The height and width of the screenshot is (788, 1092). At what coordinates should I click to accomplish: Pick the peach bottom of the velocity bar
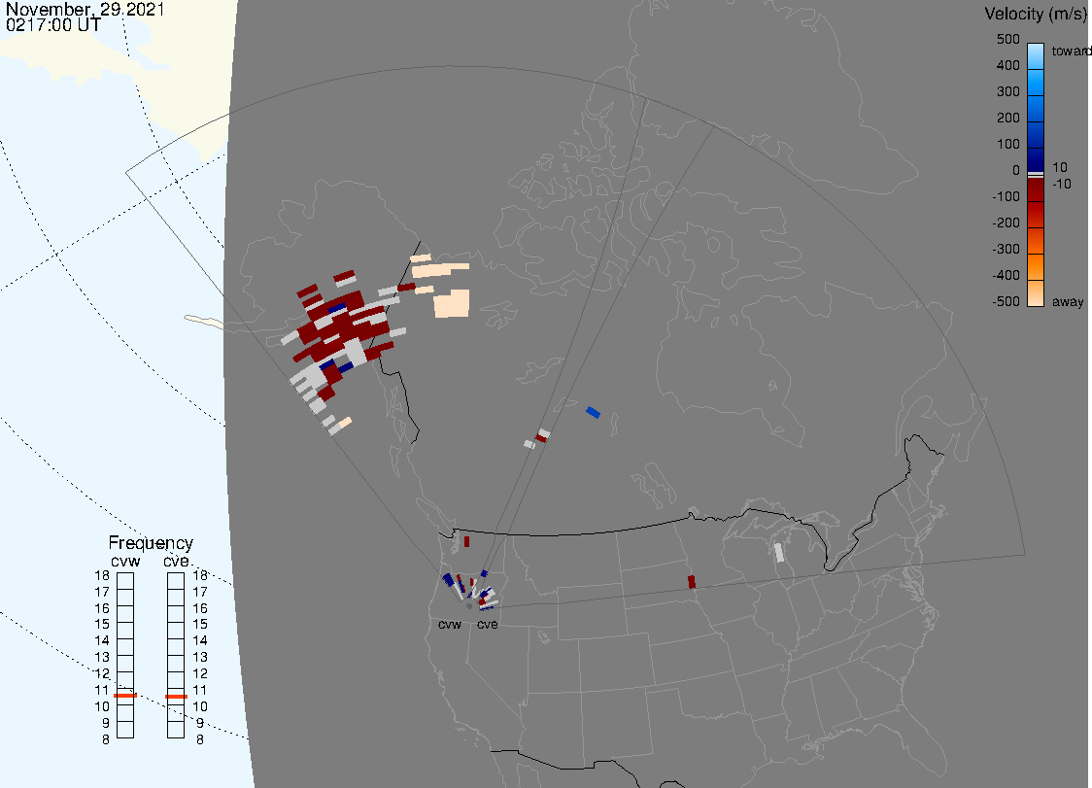tap(1036, 294)
